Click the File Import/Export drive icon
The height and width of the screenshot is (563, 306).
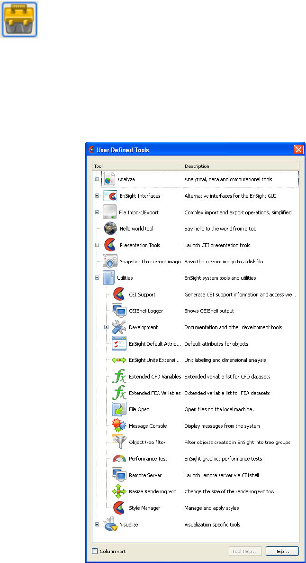tap(110, 212)
